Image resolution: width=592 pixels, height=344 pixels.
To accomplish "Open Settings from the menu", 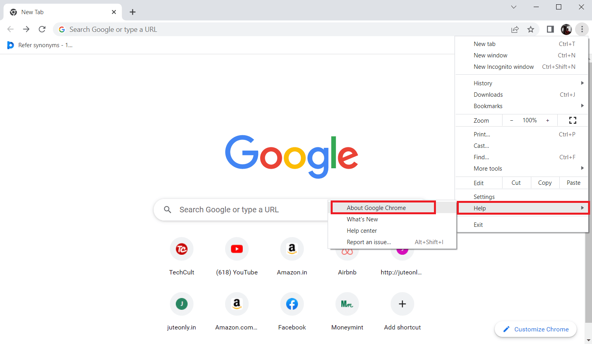I will (x=522, y=197).
